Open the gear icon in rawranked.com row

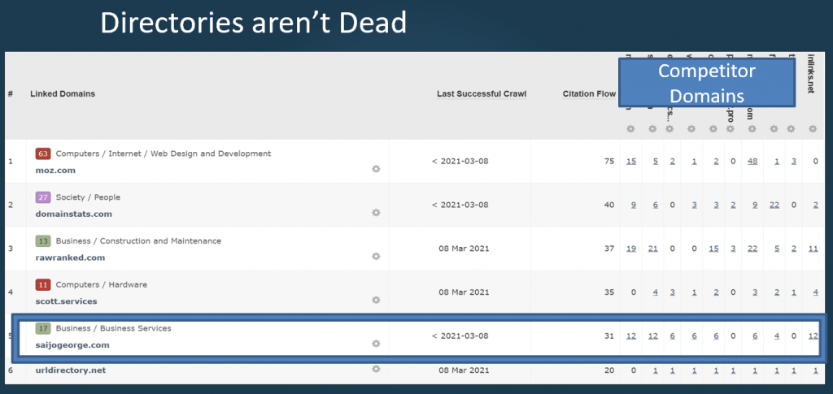[x=376, y=256]
